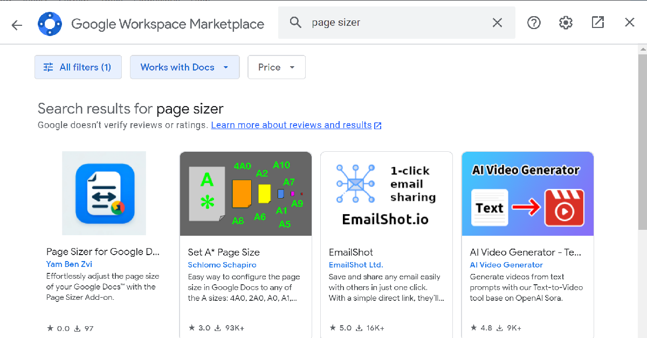Open the Set A* Page Size thumbnail
647x338 pixels.
[246, 194]
